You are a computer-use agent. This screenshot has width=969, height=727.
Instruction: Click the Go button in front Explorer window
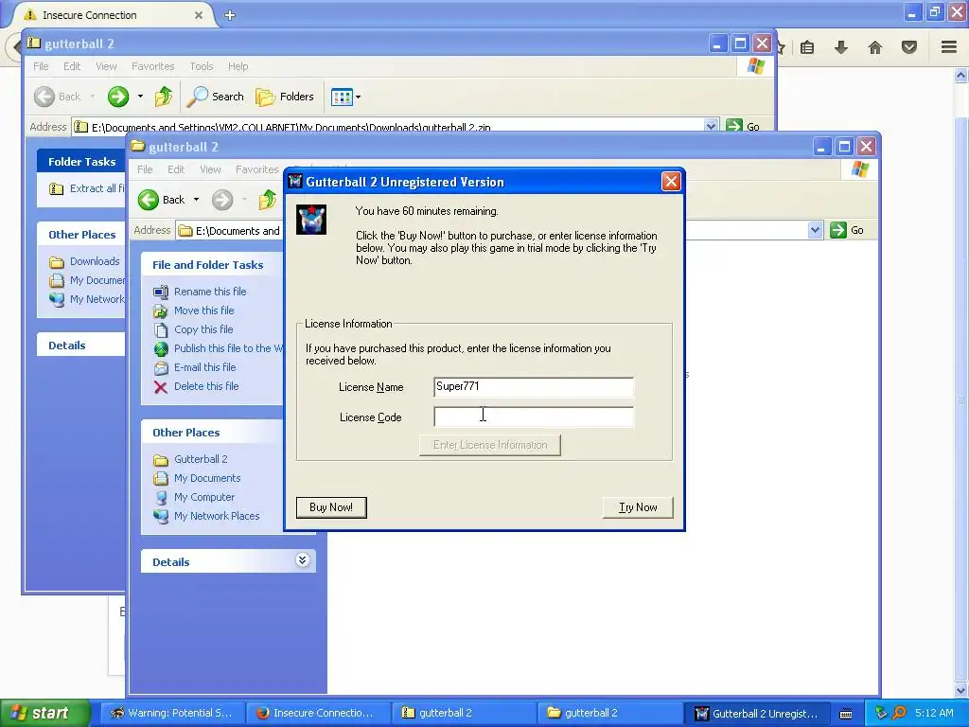tap(847, 230)
